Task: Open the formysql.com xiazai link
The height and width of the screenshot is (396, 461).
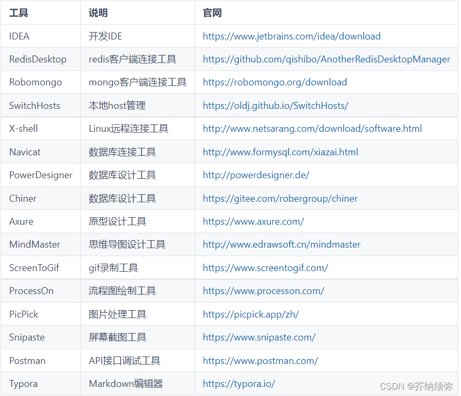Action: pyautogui.click(x=280, y=152)
